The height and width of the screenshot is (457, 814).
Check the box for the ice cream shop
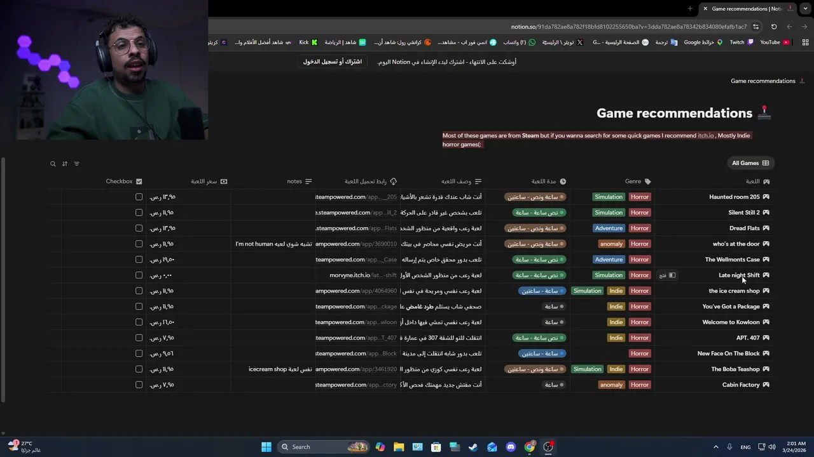click(x=139, y=291)
